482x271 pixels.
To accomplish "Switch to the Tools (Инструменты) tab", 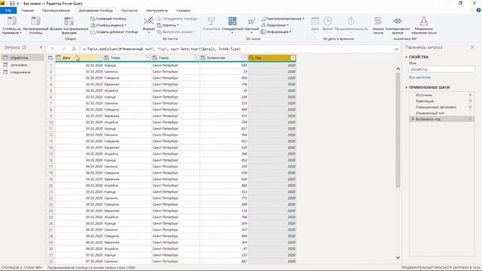I will 157,11.
